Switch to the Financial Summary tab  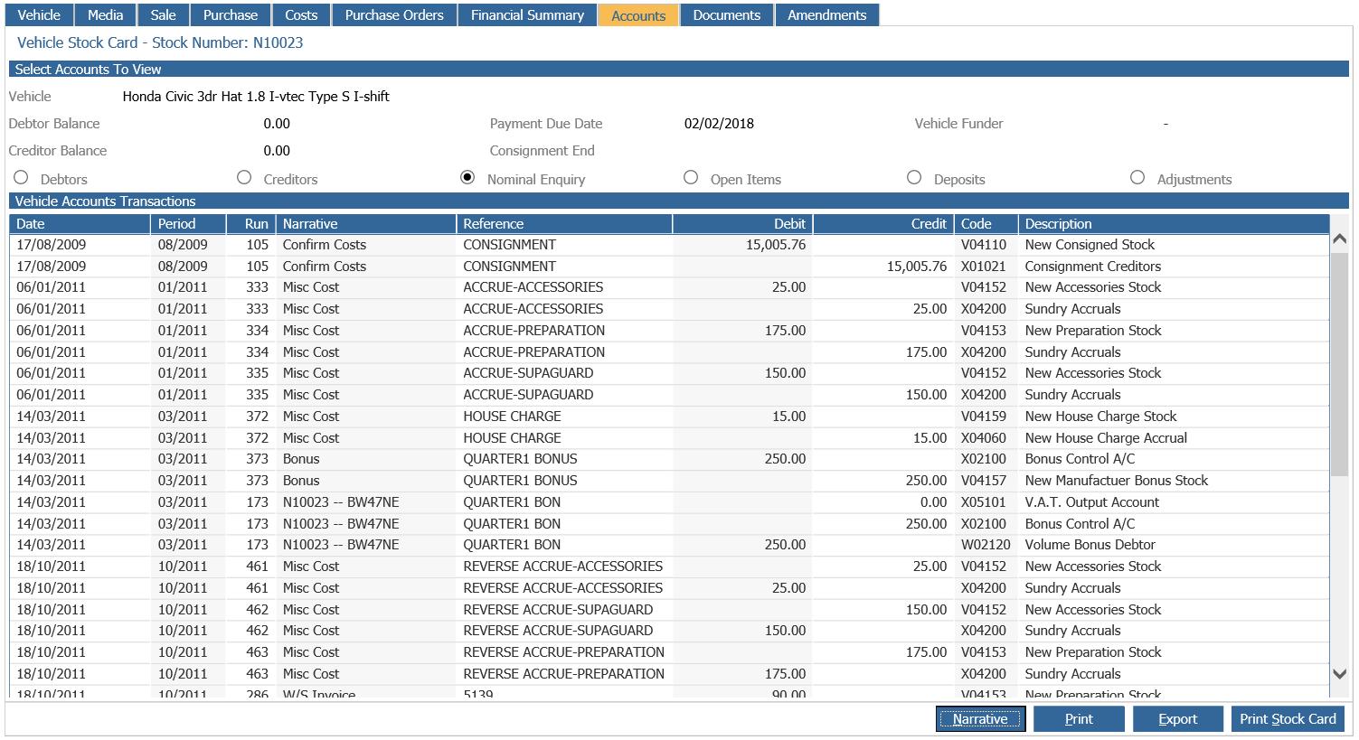(x=527, y=15)
